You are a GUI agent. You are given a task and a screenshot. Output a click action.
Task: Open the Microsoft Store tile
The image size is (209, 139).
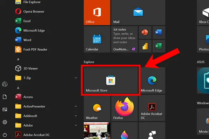point(111,80)
